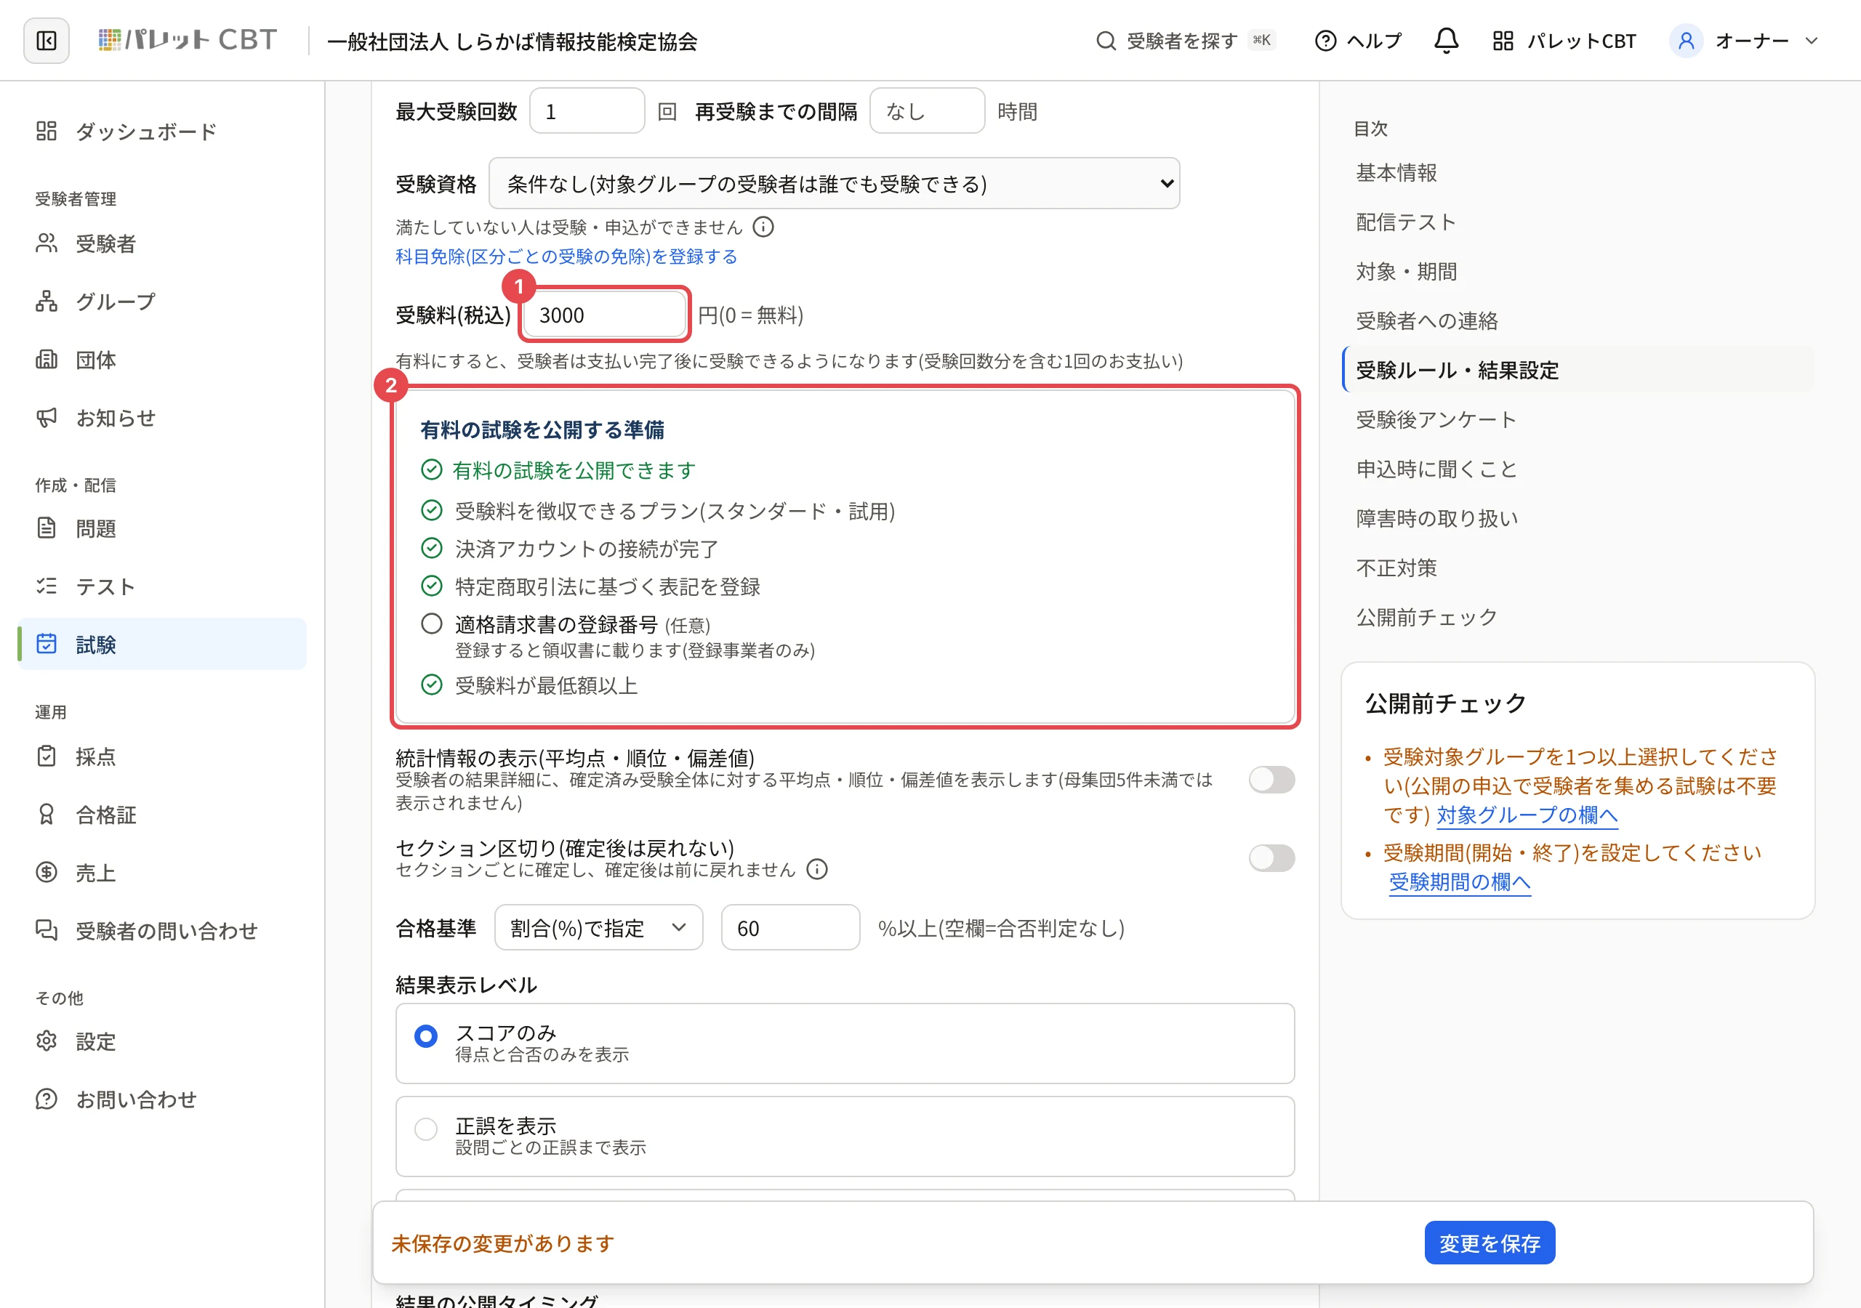
Task: Click the 設定 gear icon
Action: (47, 1041)
